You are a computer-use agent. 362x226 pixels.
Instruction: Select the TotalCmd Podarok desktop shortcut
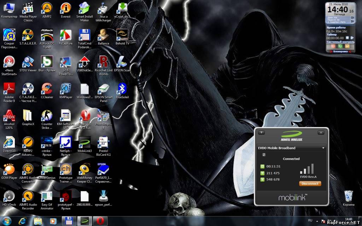pos(84,39)
